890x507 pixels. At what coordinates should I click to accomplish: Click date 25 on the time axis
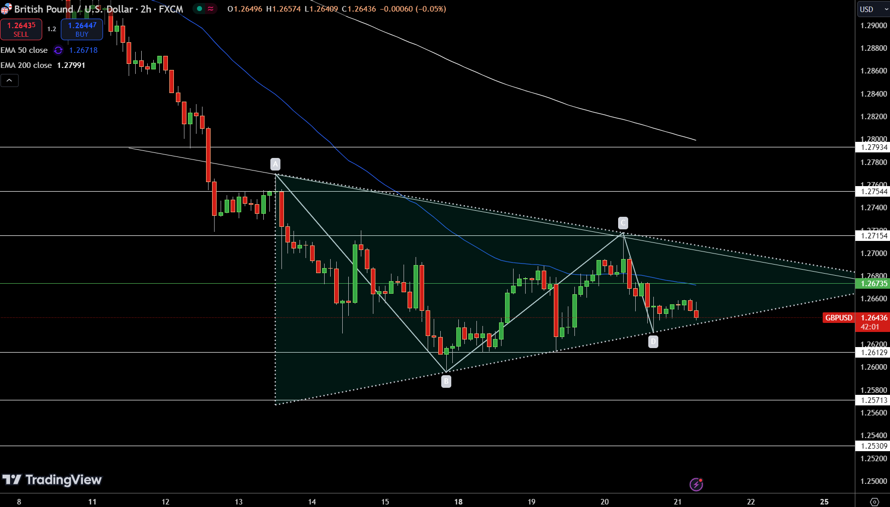pyautogui.click(x=824, y=501)
